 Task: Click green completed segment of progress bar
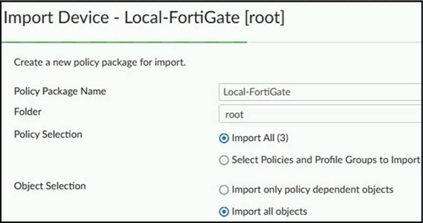124,42
